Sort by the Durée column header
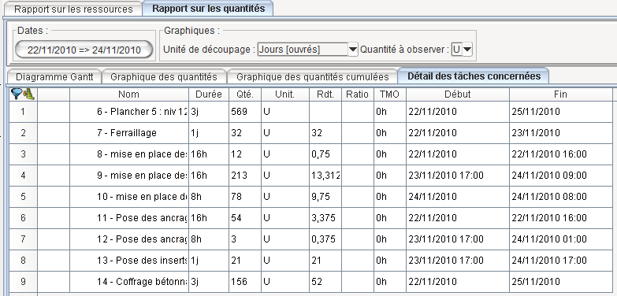The width and height of the screenshot is (617, 296). [209, 94]
